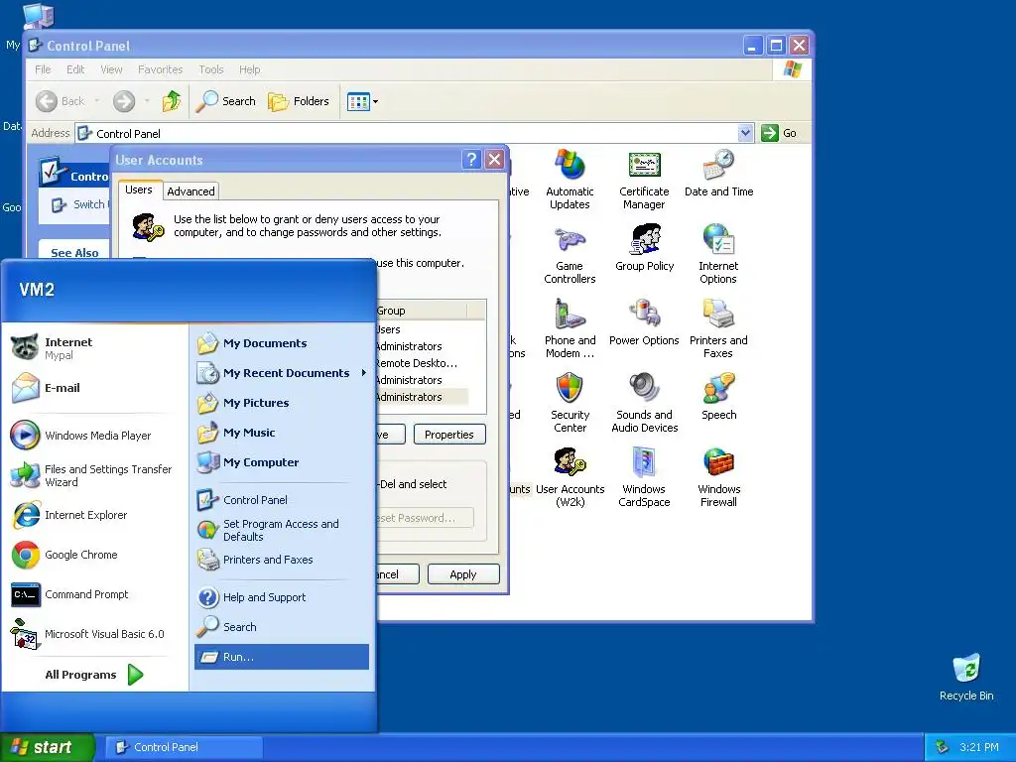Open Search from Start menu

pos(282,627)
